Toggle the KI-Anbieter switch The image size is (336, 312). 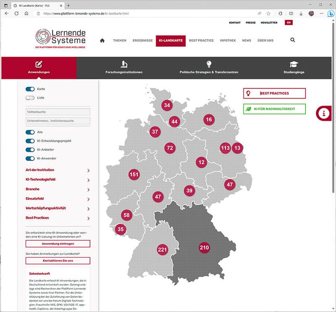pyautogui.click(x=30, y=150)
